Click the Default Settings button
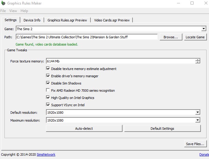209x159 pixels. [x=162, y=129]
